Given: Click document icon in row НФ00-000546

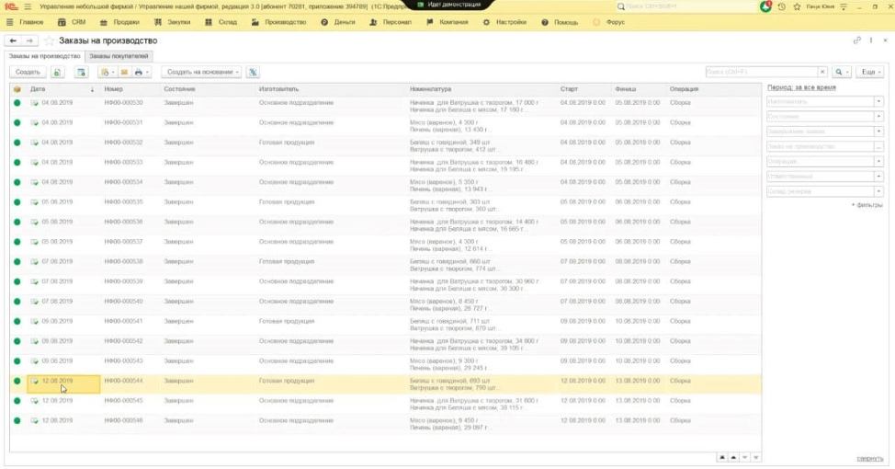Looking at the screenshot, I should (x=35, y=420).
